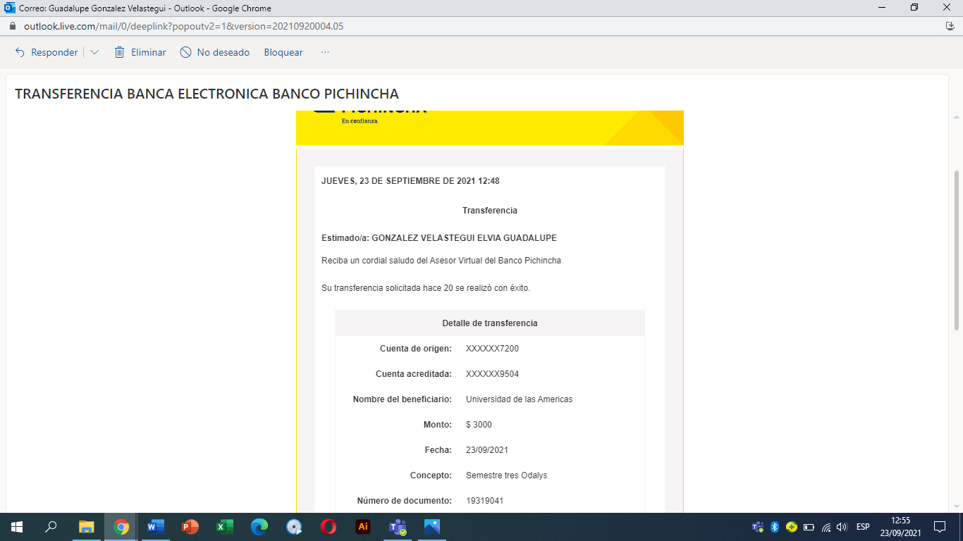Open Microsoft Teams from taskbar

pos(398,527)
